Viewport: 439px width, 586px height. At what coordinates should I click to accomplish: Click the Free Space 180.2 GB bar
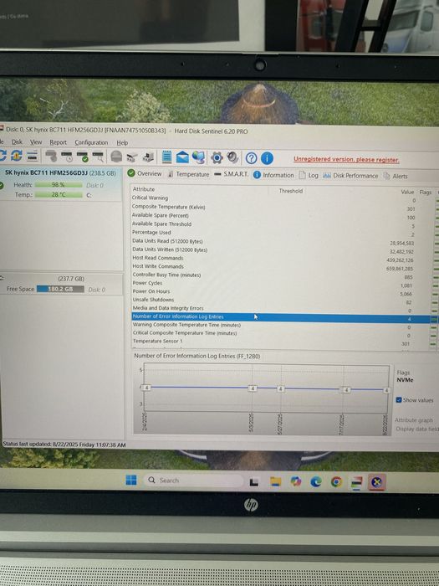coord(60,289)
